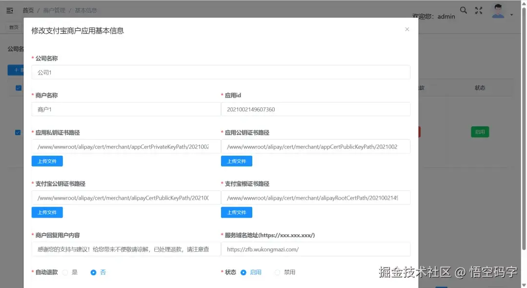Toggle fullscreen via the expand icon
The image size is (527, 288).
[479, 10]
